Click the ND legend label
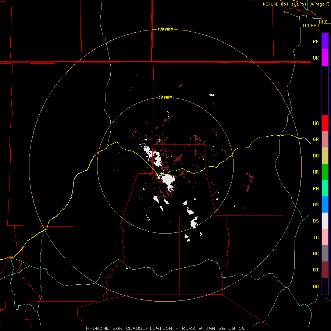 316,286
